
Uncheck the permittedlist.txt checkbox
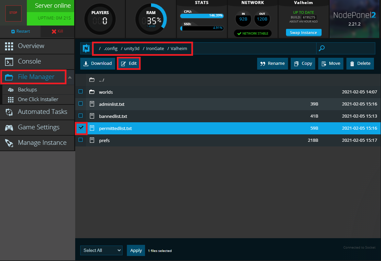click(81, 128)
